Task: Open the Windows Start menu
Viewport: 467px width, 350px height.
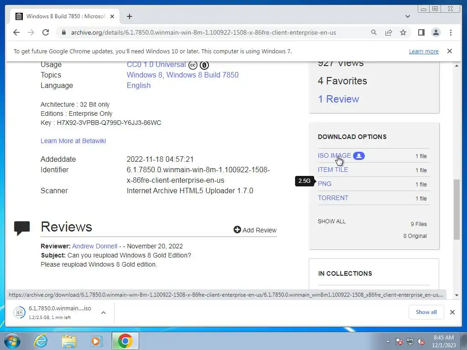Action: [12, 341]
